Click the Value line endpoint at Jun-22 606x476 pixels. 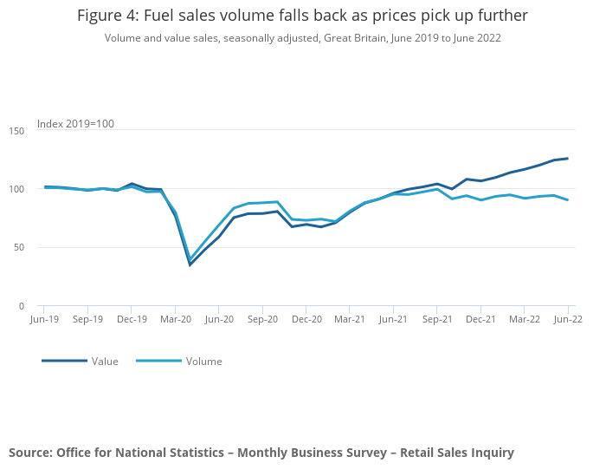point(568,158)
